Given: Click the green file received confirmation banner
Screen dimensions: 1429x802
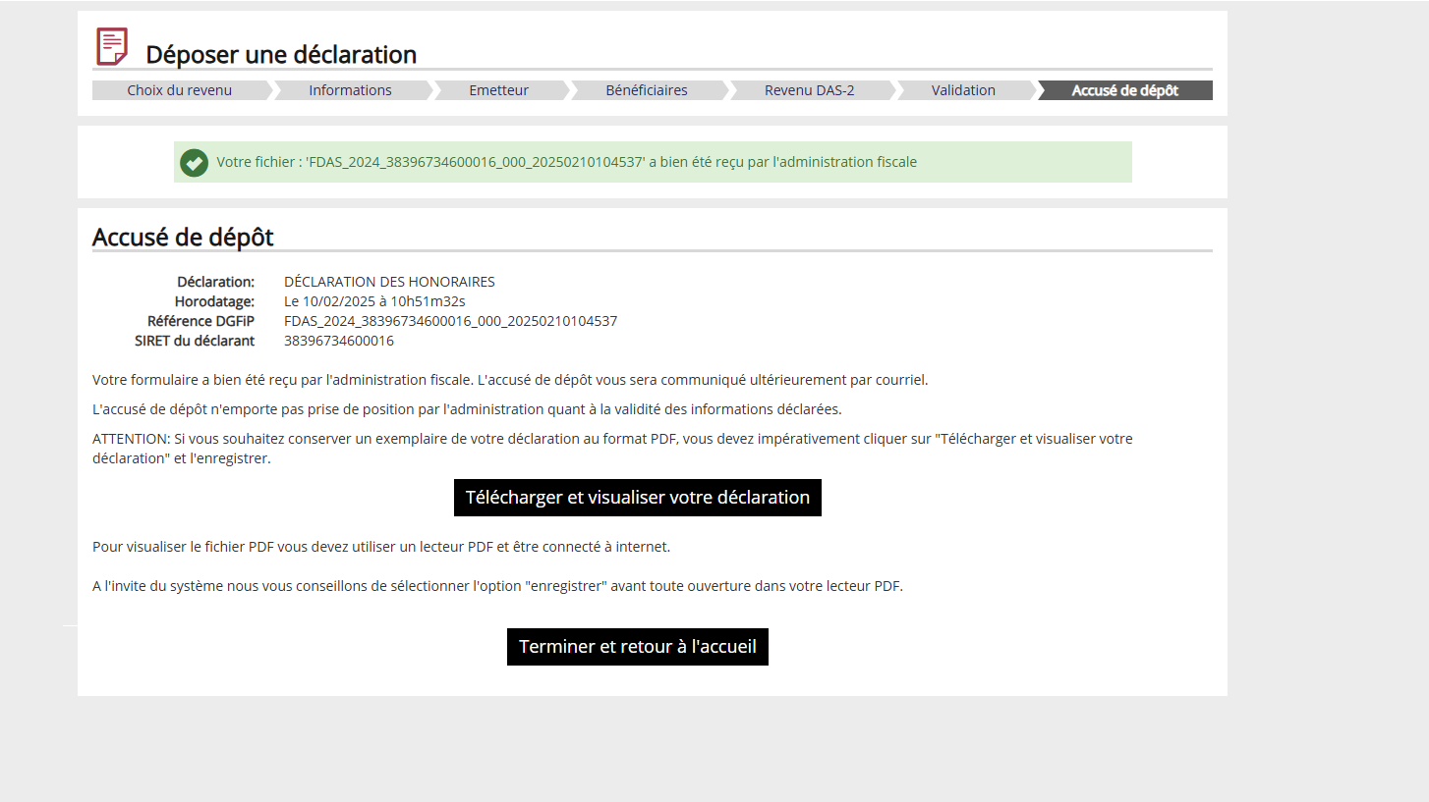Looking at the screenshot, I should pos(653,162).
